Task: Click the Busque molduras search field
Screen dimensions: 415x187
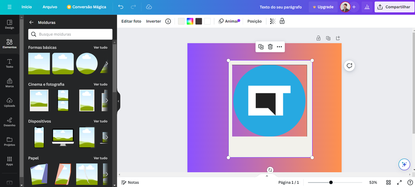Action: pos(71,34)
